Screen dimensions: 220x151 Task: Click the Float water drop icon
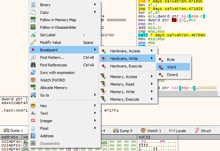(x=33, y=128)
